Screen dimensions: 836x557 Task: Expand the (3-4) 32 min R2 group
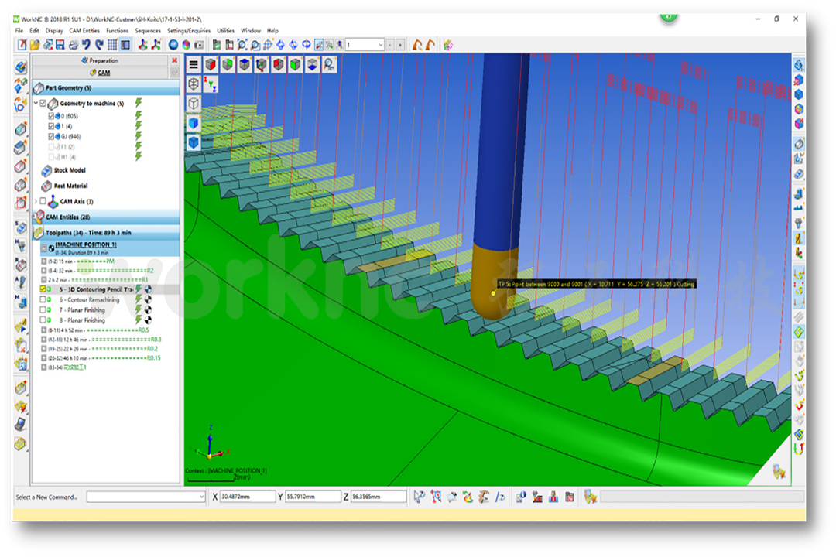pos(43,271)
